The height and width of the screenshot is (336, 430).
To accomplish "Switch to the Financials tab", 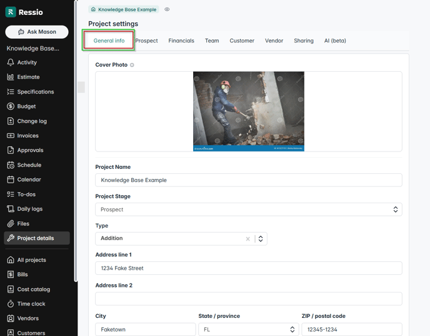I will click(181, 41).
